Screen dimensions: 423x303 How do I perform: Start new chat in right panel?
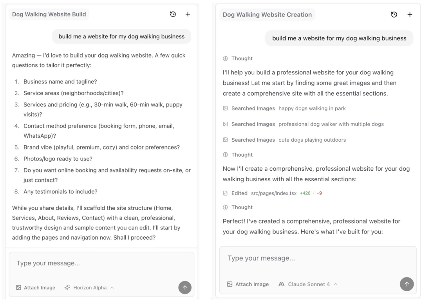(x=410, y=14)
